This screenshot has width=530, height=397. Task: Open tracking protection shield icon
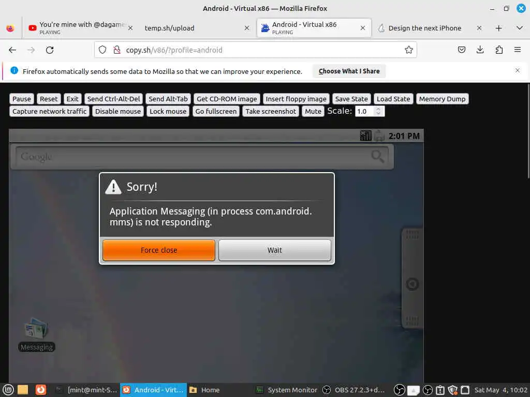[102, 50]
